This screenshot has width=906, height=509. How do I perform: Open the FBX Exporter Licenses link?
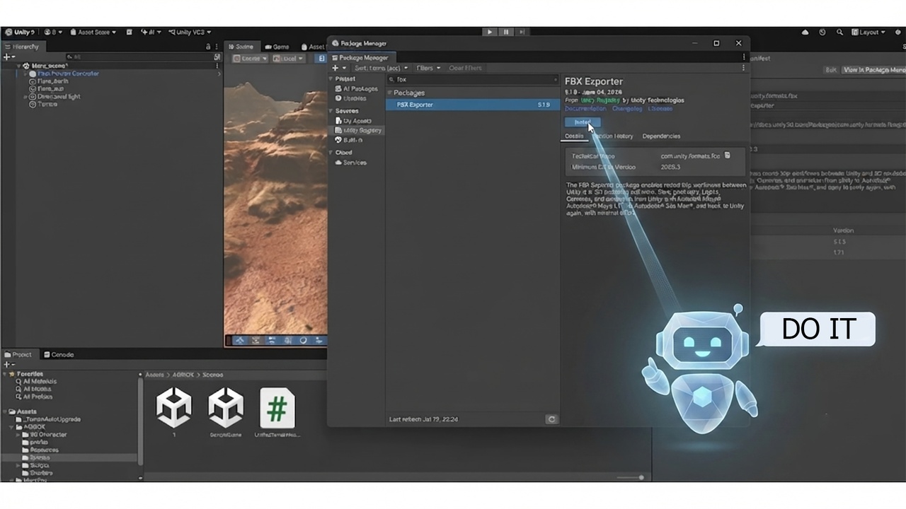coord(660,109)
